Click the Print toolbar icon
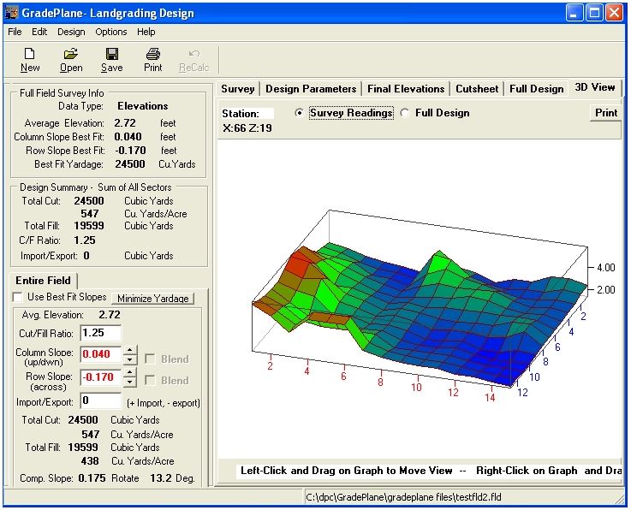The image size is (631, 510). [152, 54]
